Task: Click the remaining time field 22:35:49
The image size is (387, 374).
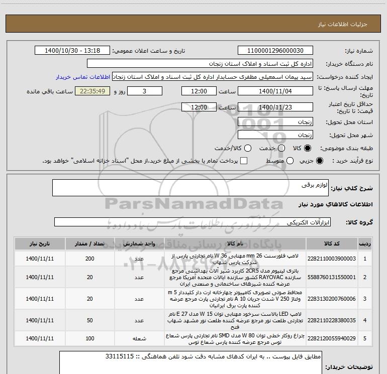Action: tap(92, 91)
